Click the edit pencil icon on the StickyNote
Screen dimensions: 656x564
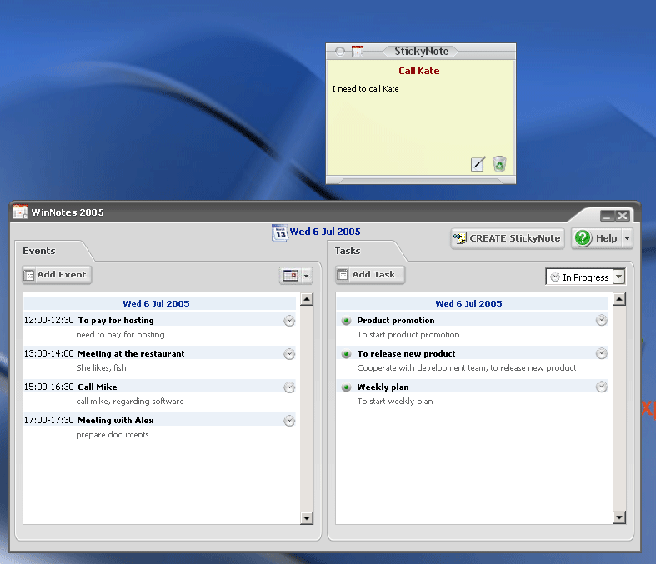pyautogui.click(x=478, y=164)
